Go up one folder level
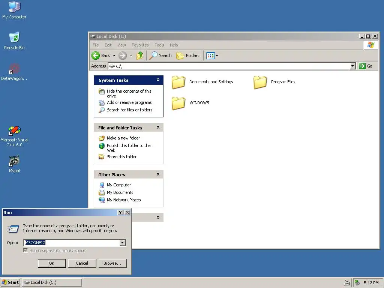Screen dimensions: 384x288 pos(140,55)
